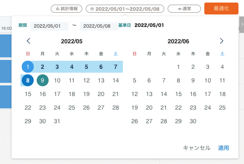Expand the side panel via the gray arrow tab

[x=242, y=25]
